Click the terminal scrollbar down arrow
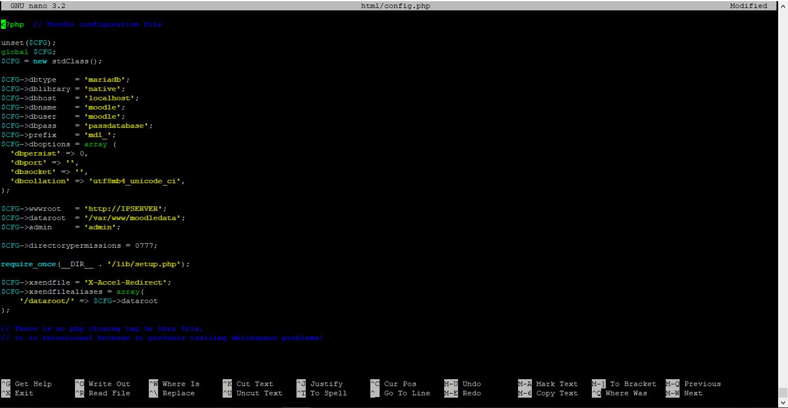788x408 pixels. 783,403
